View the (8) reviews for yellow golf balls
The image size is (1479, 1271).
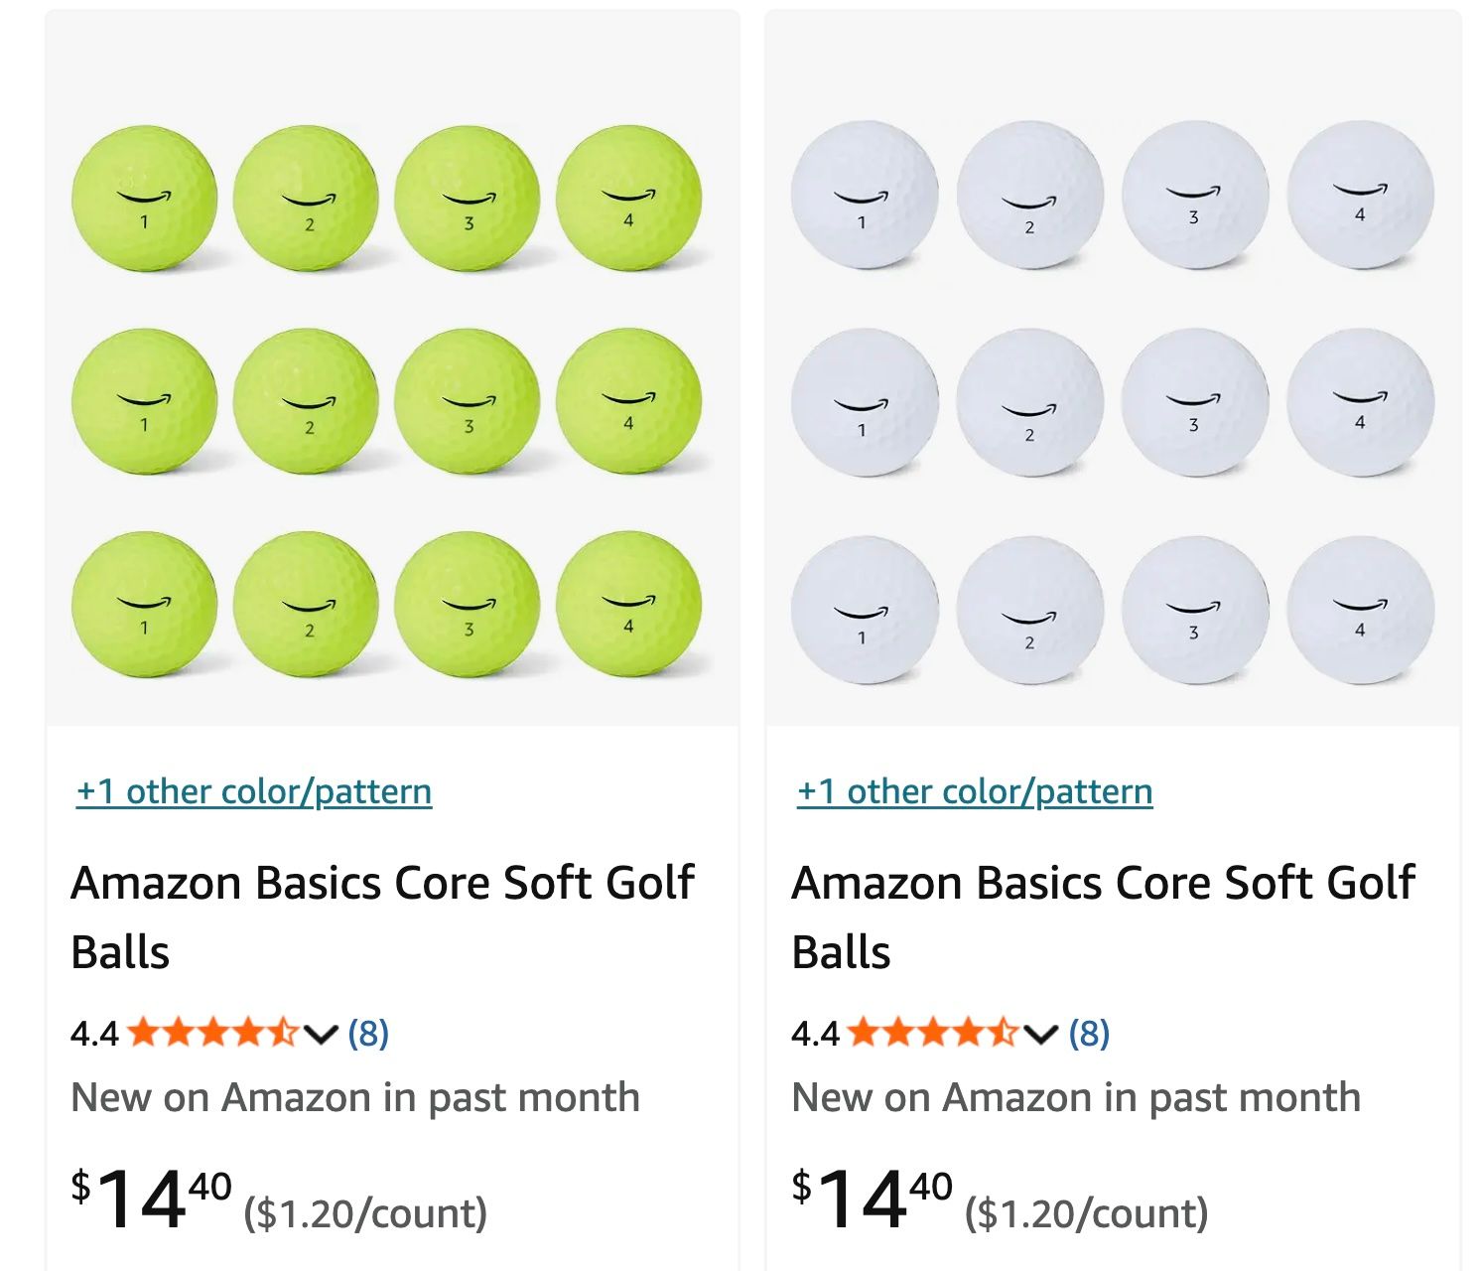368,1034
